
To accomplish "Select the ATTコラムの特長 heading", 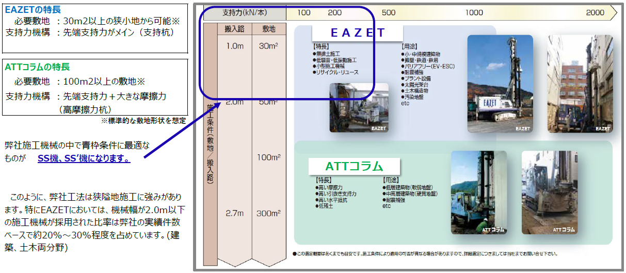I will [x=37, y=67].
